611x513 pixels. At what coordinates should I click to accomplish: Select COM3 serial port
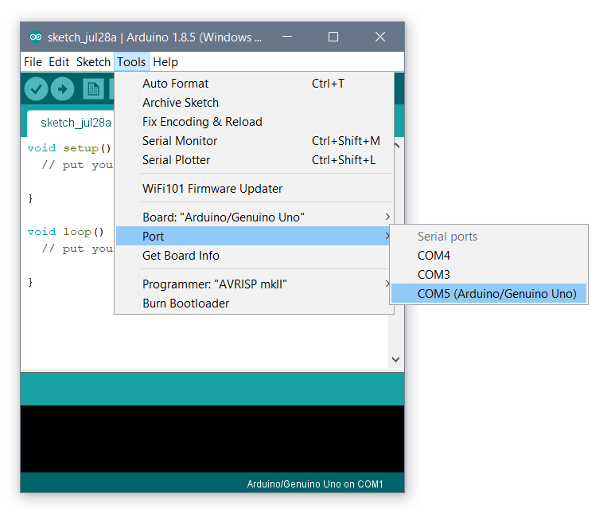pyautogui.click(x=434, y=275)
